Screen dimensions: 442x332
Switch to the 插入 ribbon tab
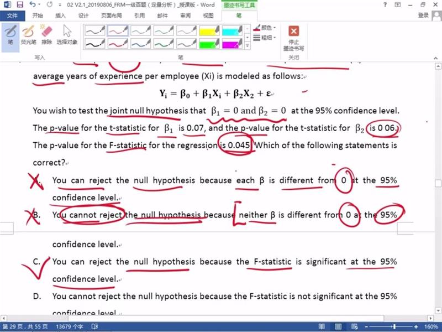(60, 15)
